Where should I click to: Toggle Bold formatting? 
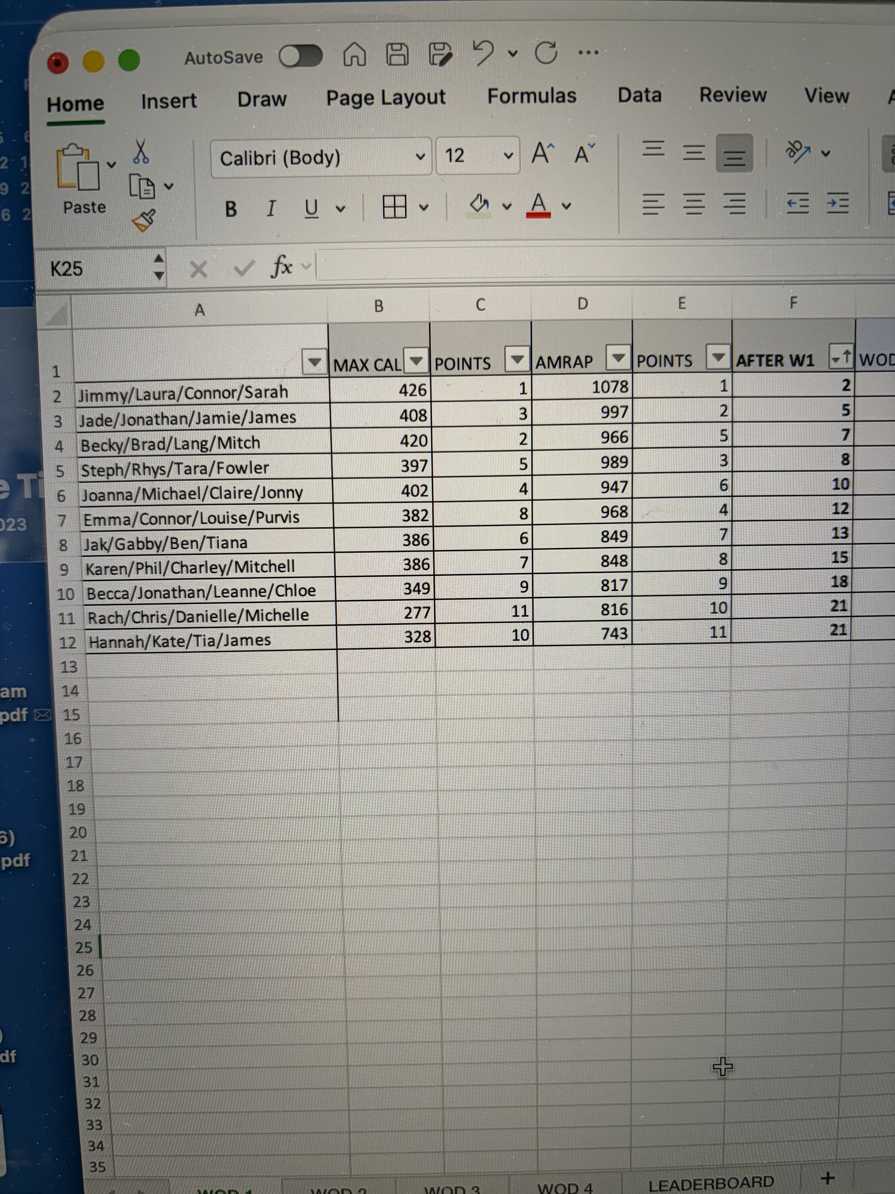coord(231,209)
